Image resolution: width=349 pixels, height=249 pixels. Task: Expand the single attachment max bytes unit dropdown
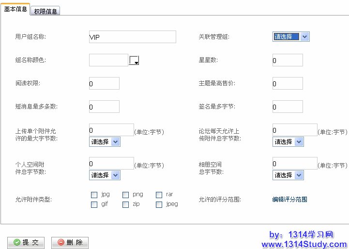105,142
